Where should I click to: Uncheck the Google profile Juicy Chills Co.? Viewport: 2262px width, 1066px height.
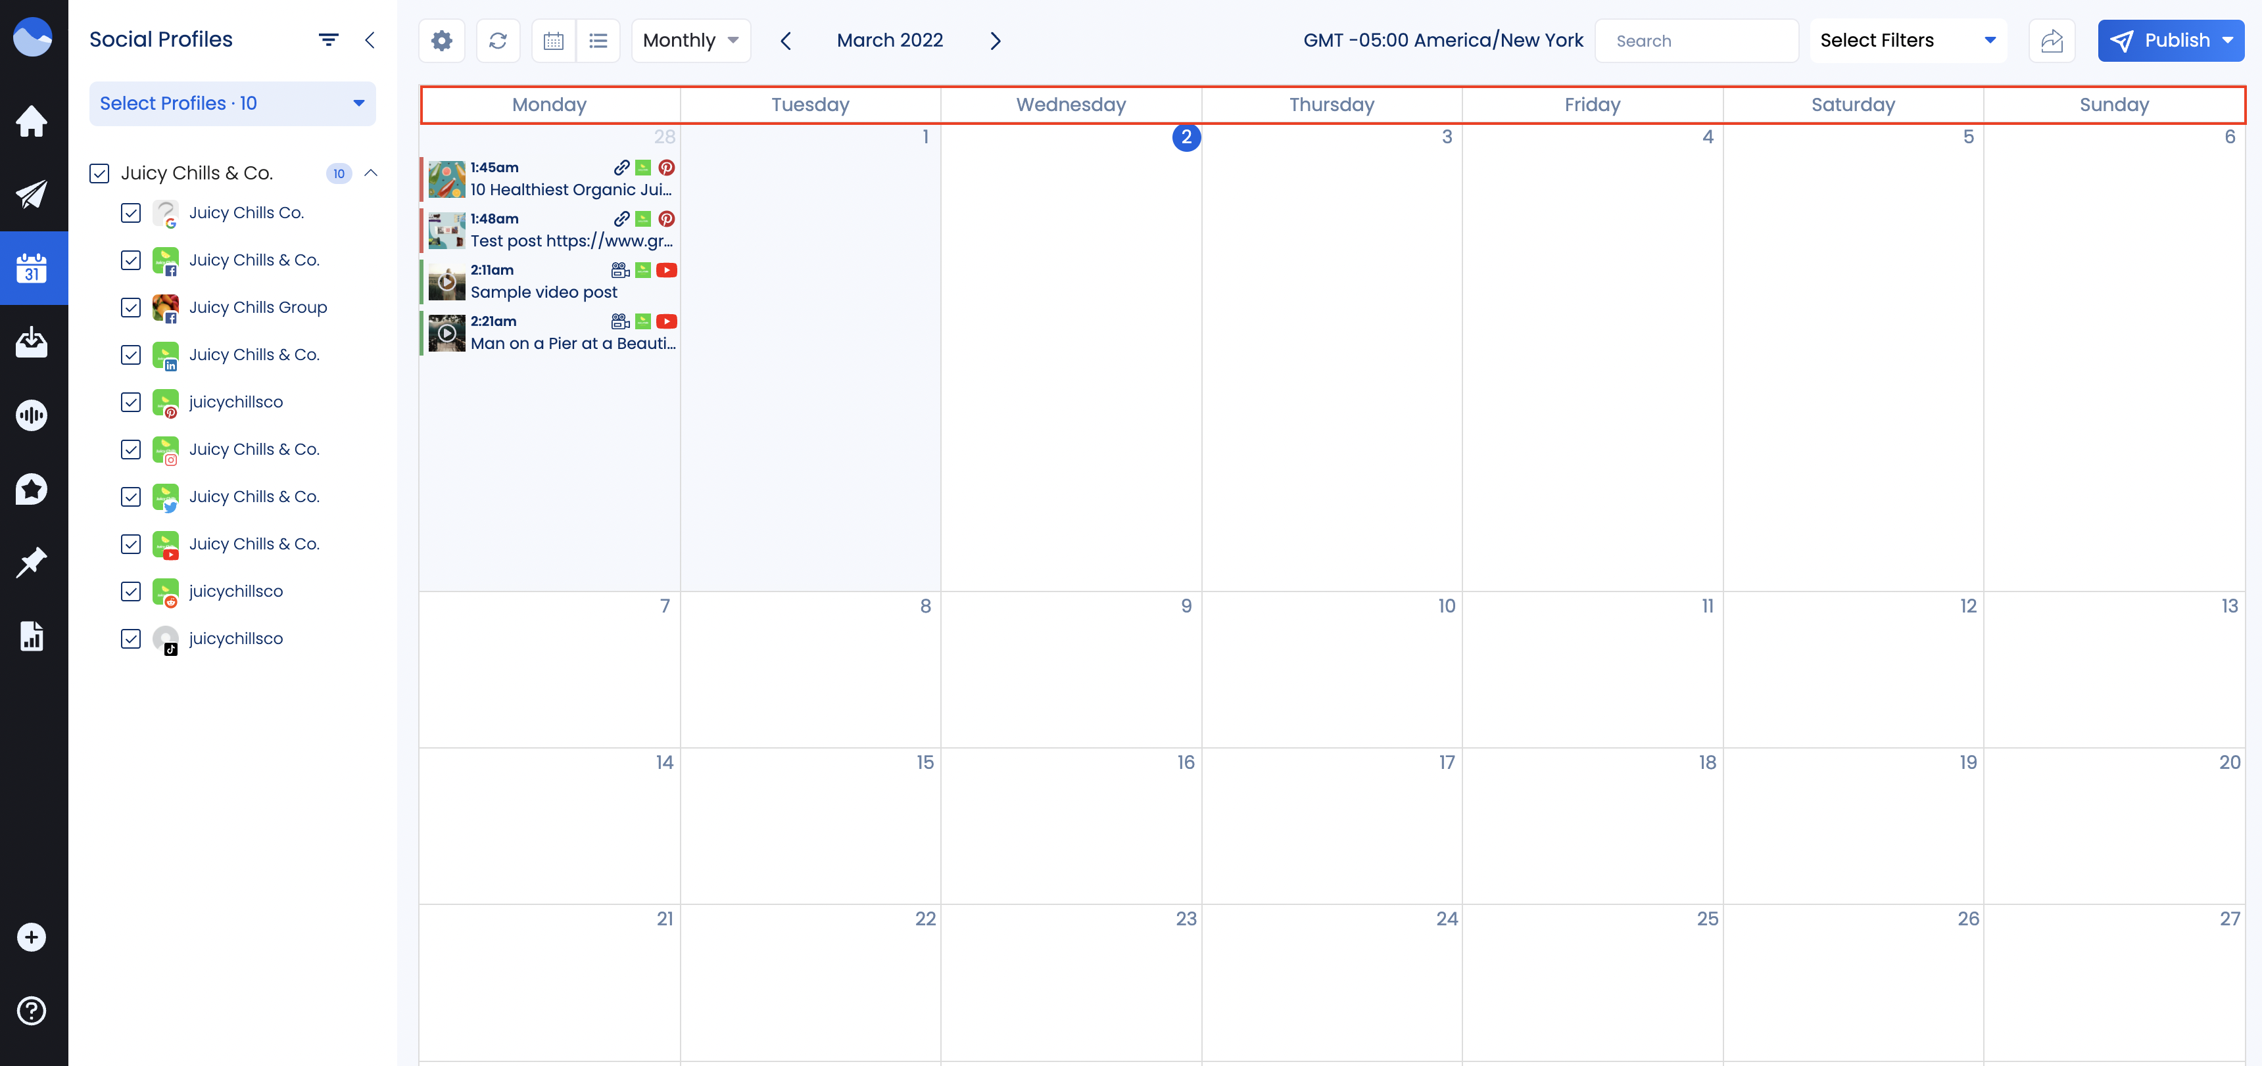[131, 212]
